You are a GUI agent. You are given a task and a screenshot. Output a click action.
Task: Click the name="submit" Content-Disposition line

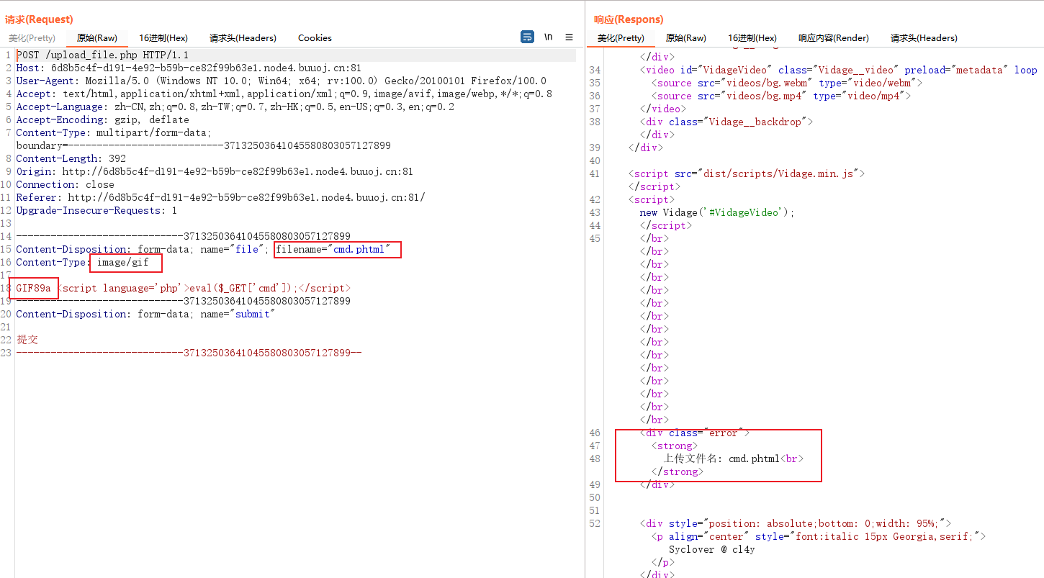145,315
